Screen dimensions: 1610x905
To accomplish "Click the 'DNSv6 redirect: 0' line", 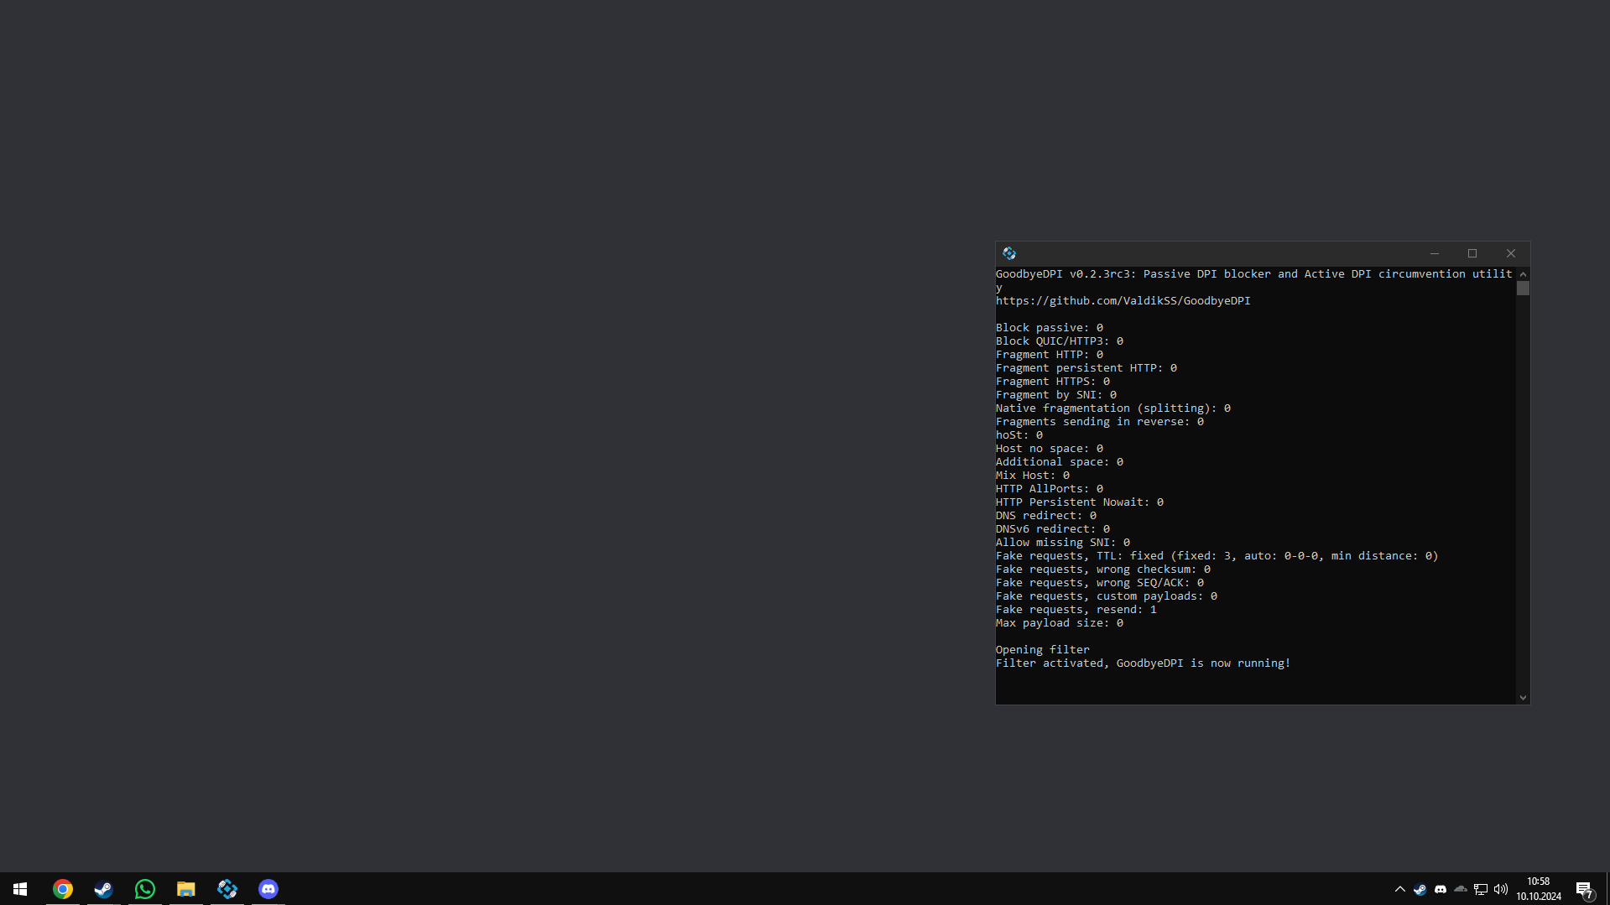I will tap(1053, 529).
